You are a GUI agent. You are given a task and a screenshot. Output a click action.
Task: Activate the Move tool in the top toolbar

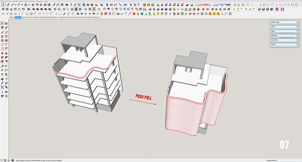coord(41,5)
